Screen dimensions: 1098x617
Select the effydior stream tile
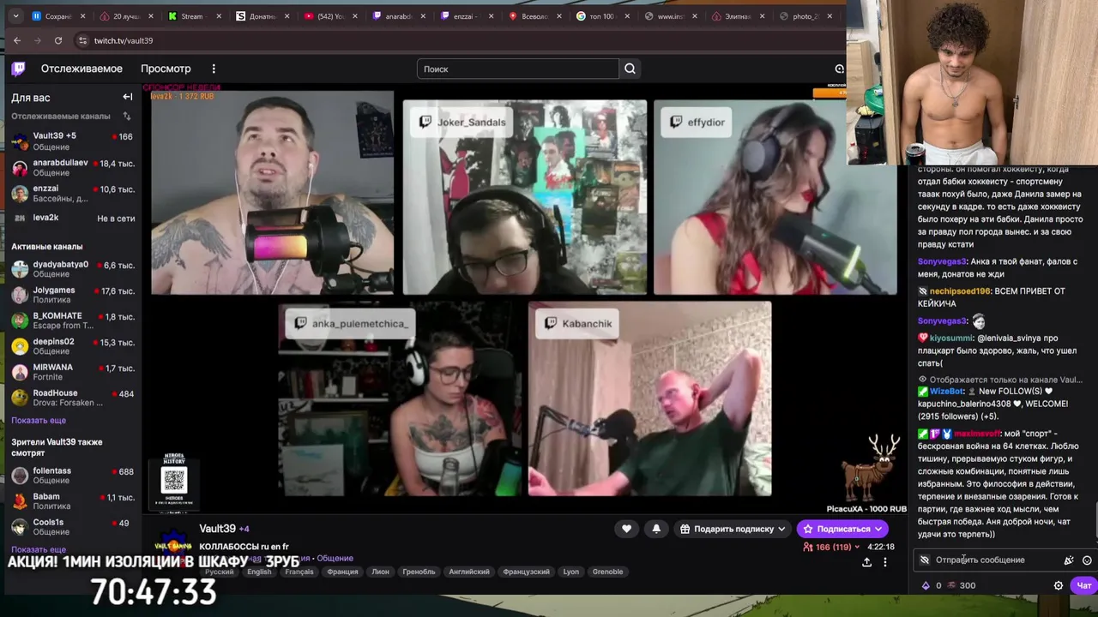coord(775,197)
